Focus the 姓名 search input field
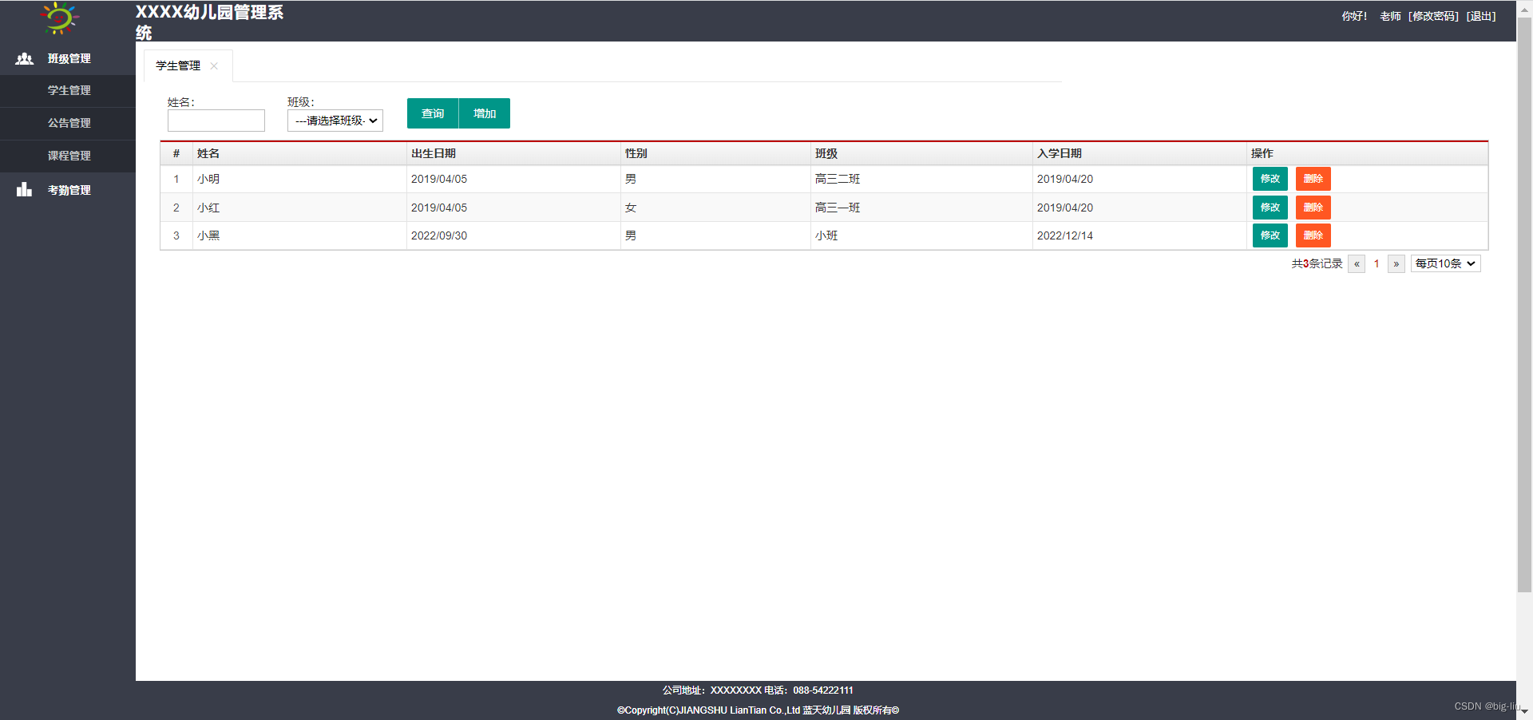This screenshot has width=1533, height=720. pyautogui.click(x=216, y=121)
